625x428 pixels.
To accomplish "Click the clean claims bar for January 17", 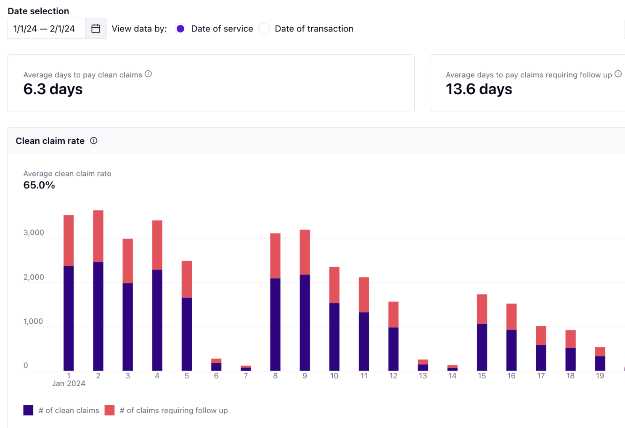I will pyautogui.click(x=541, y=358).
